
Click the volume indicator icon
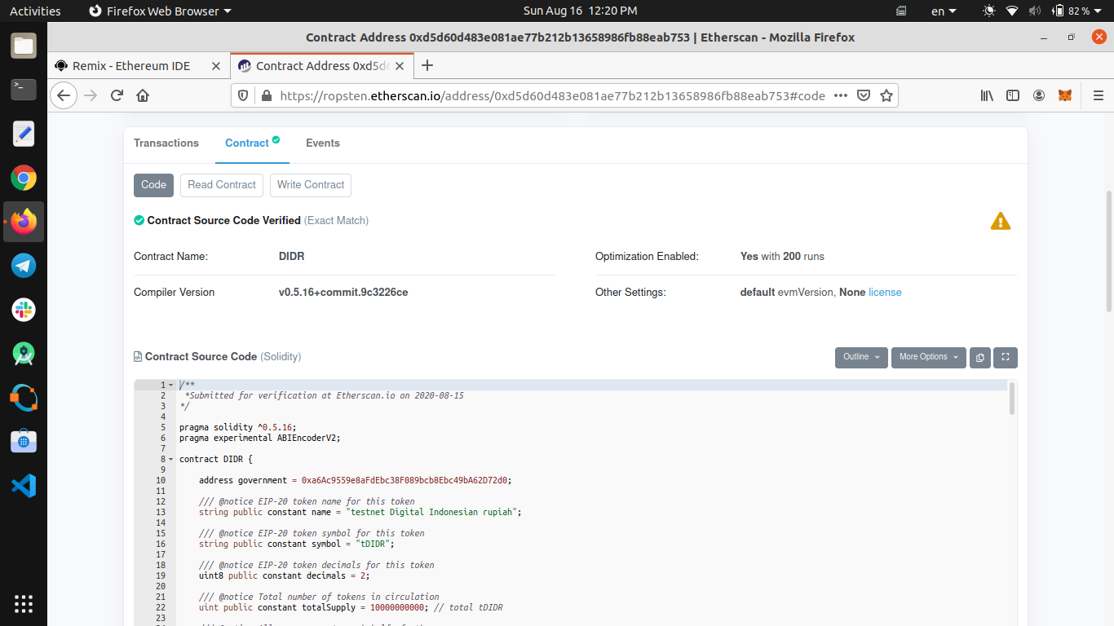coord(1035,11)
